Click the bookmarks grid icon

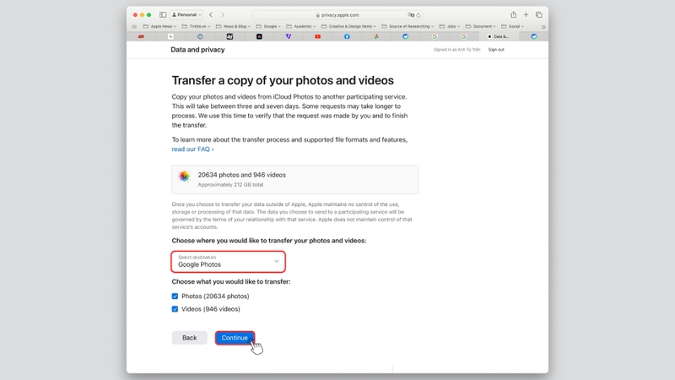tap(134, 26)
